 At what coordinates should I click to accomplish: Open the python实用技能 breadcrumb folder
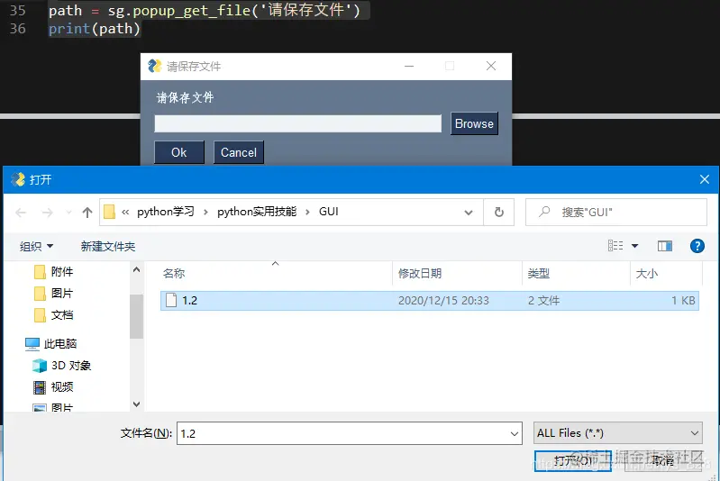pos(257,212)
